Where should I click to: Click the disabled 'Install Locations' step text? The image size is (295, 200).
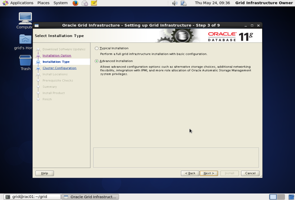coord(55,74)
